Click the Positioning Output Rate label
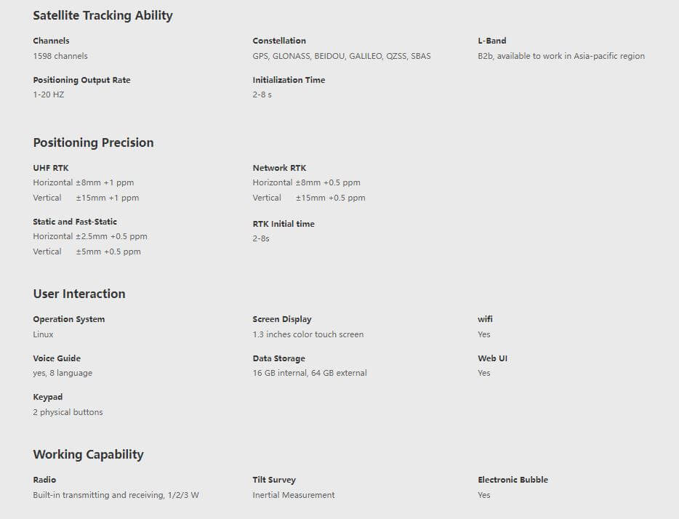The height and width of the screenshot is (519, 679). 81,80
